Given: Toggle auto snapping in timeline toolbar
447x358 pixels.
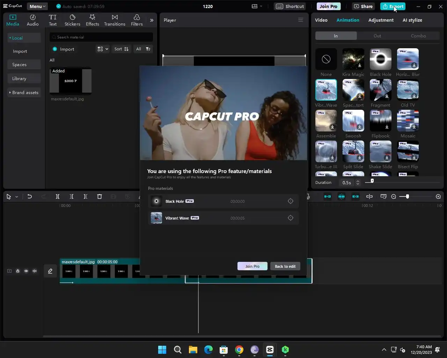Looking at the screenshot, I should point(342,196).
